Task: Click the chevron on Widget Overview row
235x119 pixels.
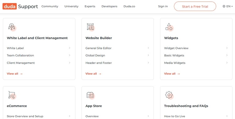Action: tap(227, 48)
